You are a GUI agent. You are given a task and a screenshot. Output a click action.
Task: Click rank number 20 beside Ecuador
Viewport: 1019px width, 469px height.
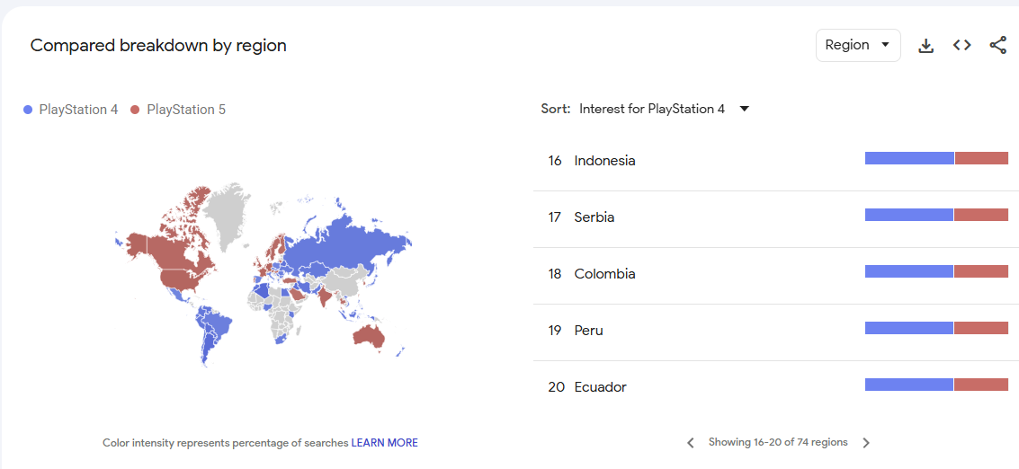tap(556, 387)
